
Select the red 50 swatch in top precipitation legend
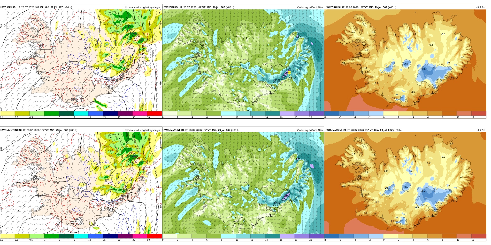click(155, 113)
